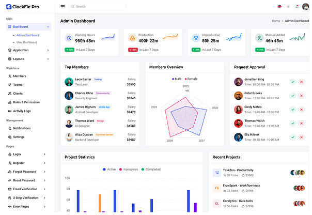Click the Home breadcrumb link
This screenshot has width=312, height=215.
click(x=276, y=21)
